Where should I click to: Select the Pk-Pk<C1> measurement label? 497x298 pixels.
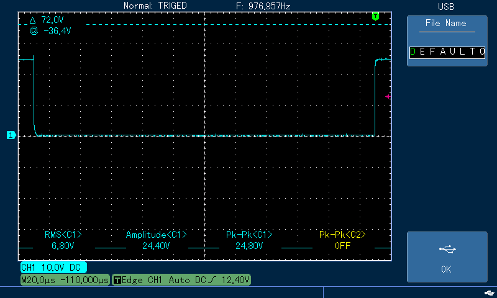(x=249, y=235)
